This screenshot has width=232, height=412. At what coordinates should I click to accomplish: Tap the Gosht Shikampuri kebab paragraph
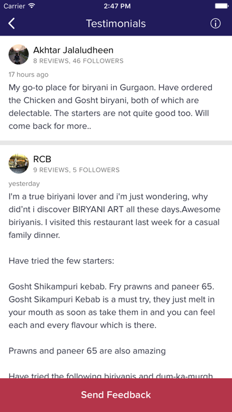pyautogui.click(x=112, y=306)
